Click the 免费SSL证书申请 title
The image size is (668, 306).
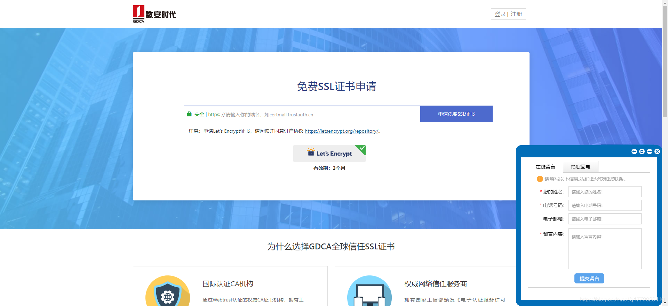tap(336, 86)
